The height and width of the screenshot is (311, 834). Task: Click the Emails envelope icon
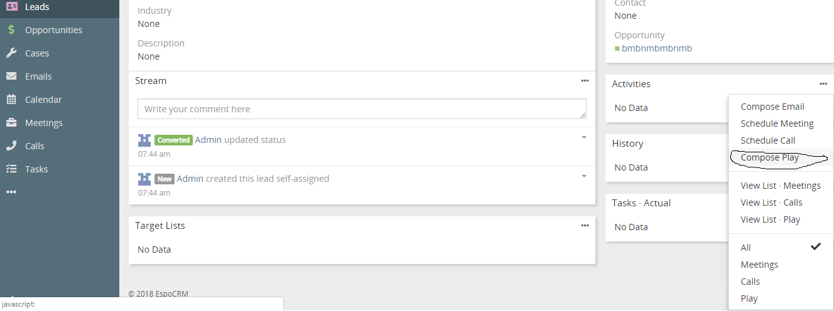pyautogui.click(x=11, y=76)
